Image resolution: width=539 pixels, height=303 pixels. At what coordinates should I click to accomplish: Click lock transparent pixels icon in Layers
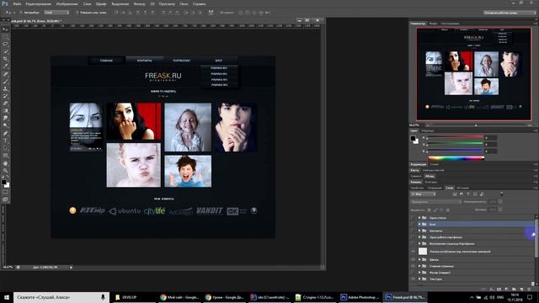point(429,210)
